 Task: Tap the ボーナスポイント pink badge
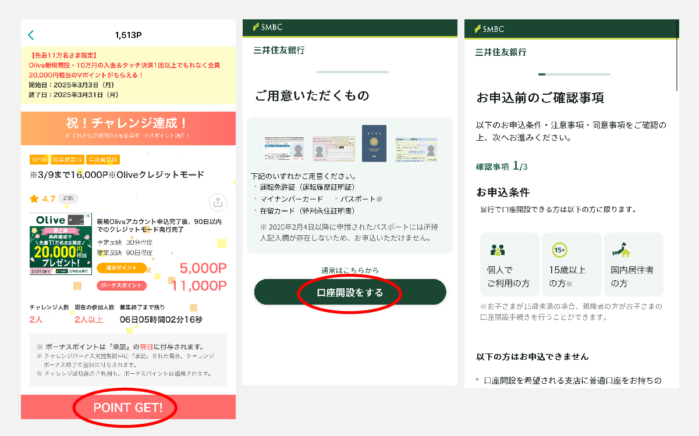point(121,285)
